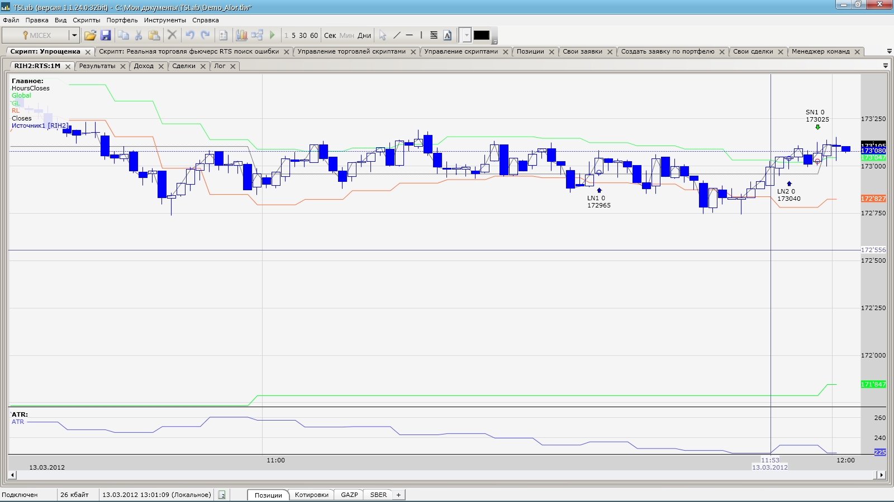Open a file with the folder icon
894x502 pixels.
click(x=90, y=35)
